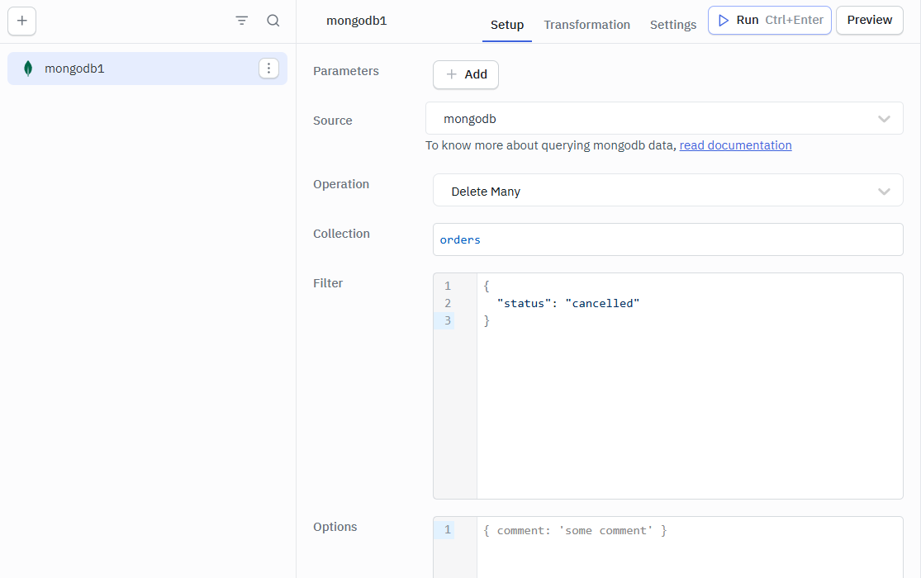
Task: Click the Collection field containing orders
Action: point(667,239)
